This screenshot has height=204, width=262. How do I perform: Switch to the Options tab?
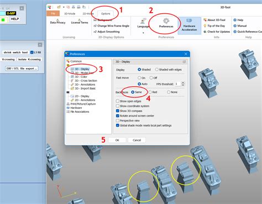tap(106, 13)
